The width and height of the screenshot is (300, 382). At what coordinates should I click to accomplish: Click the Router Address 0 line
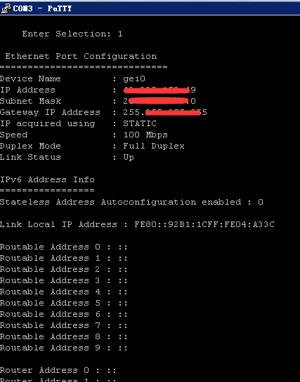click(58, 371)
